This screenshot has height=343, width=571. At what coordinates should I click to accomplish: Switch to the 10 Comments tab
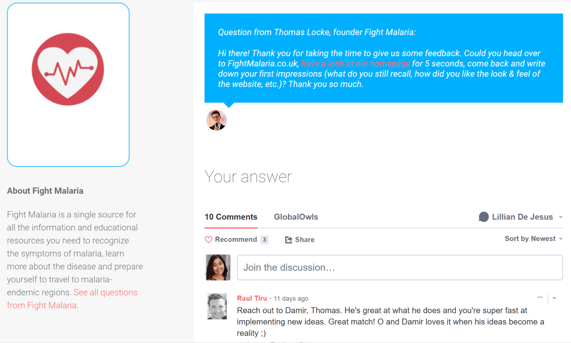tap(231, 217)
